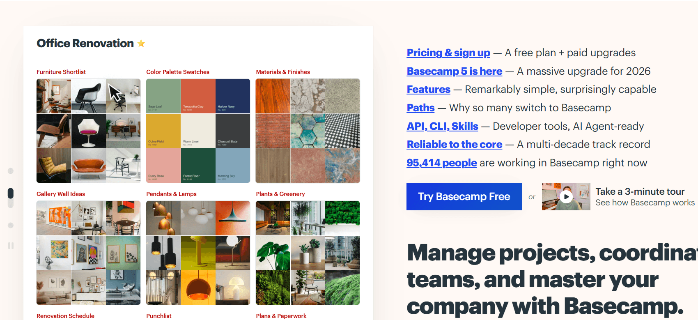Visit the Paths link
This screenshot has width=698, height=320.
pos(420,108)
